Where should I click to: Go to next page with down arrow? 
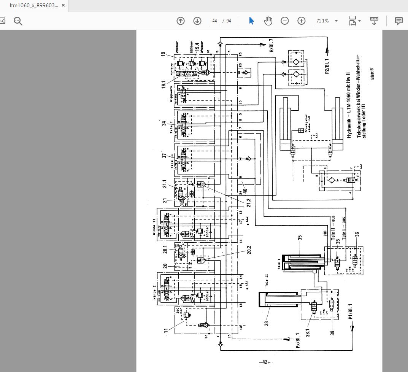(197, 21)
